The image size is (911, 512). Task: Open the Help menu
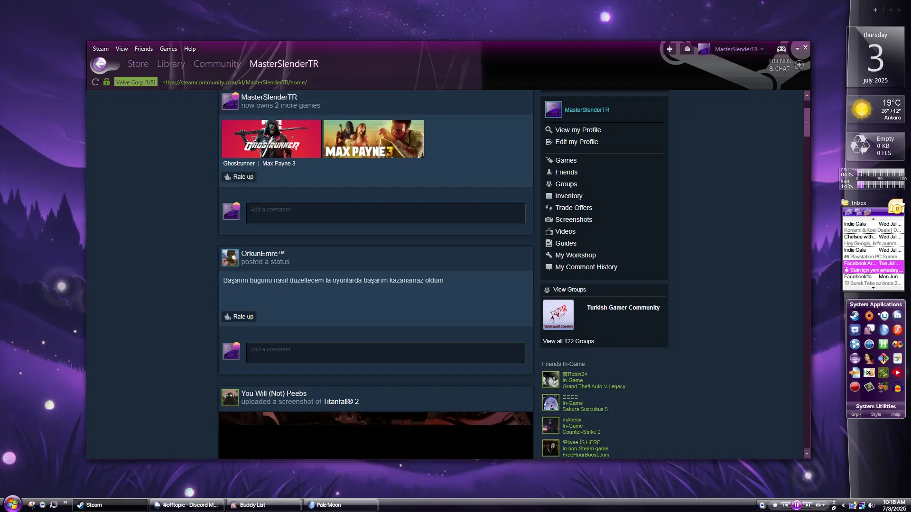point(190,49)
